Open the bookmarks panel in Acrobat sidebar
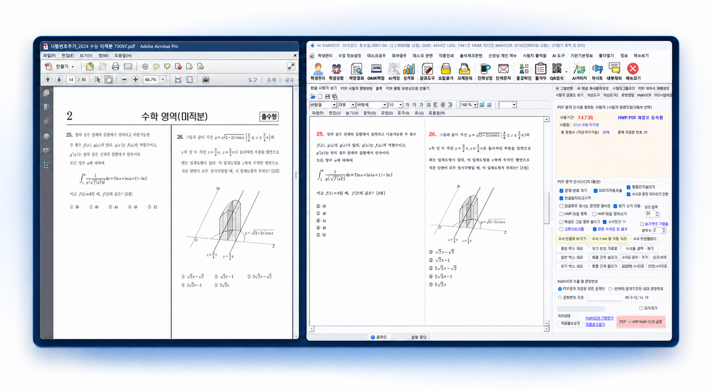The width and height of the screenshot is (712, 391). point(46,107)
